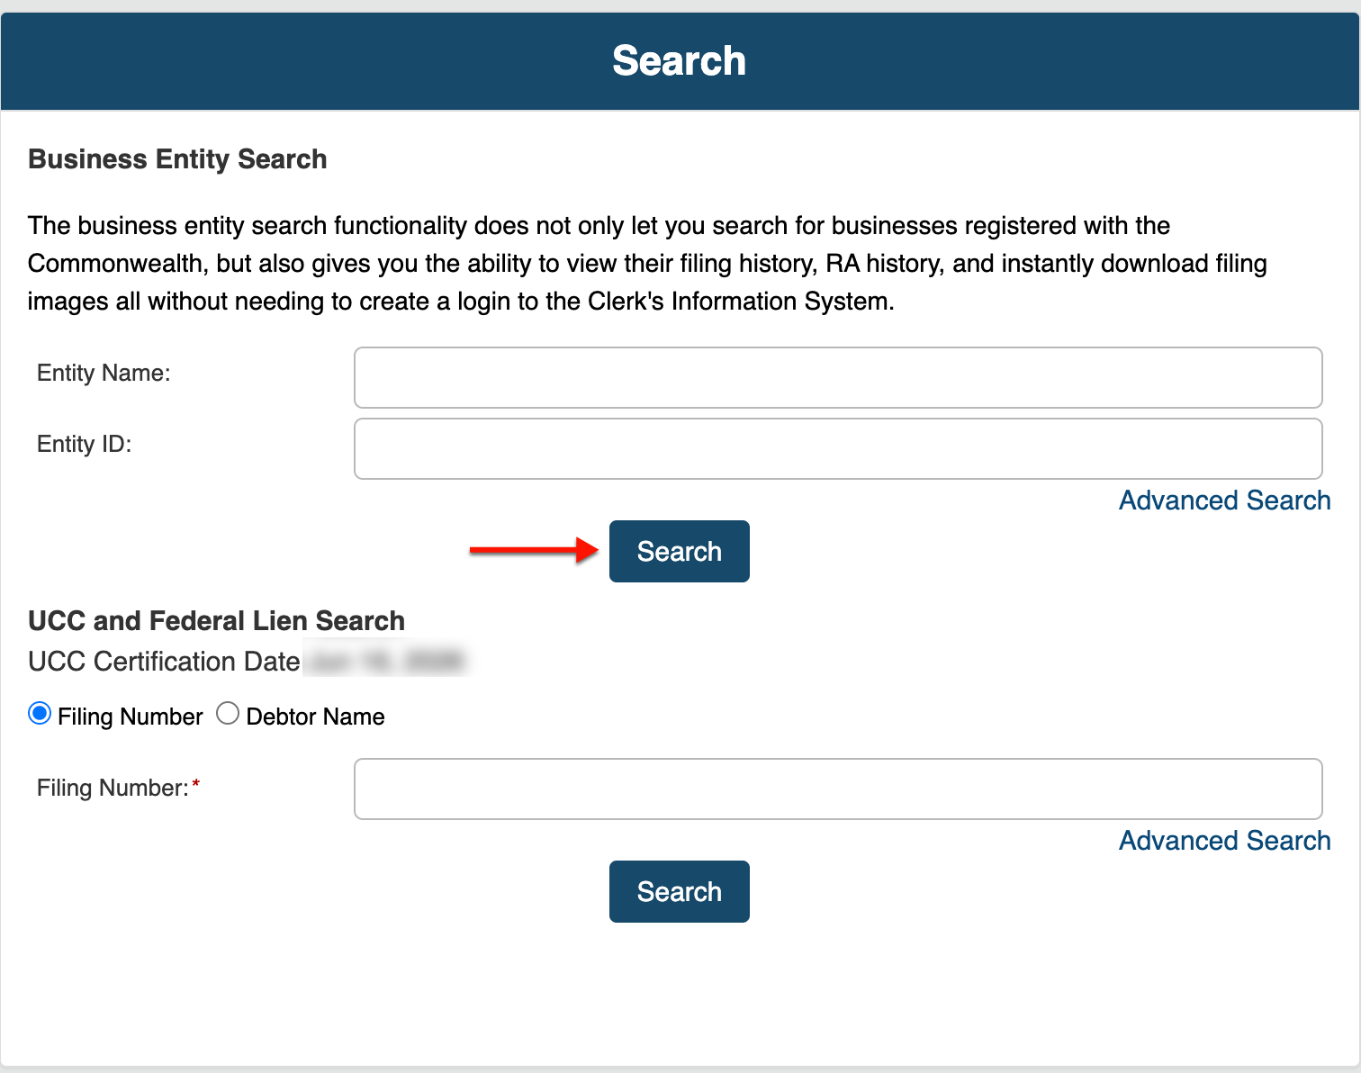The width and height of the screenshot is (1361, 1073).
Task: Click the Entity Name text field
Action: click(x=838, y=377)
